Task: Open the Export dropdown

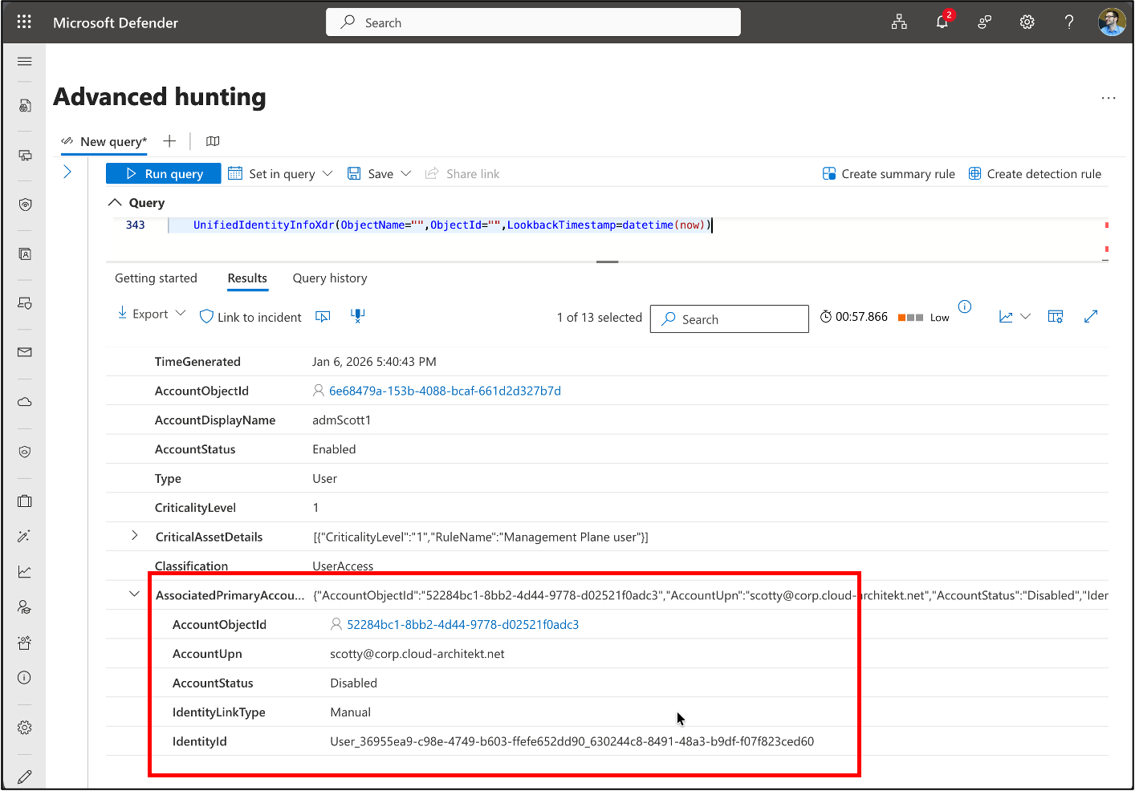Action: [151, 314]
